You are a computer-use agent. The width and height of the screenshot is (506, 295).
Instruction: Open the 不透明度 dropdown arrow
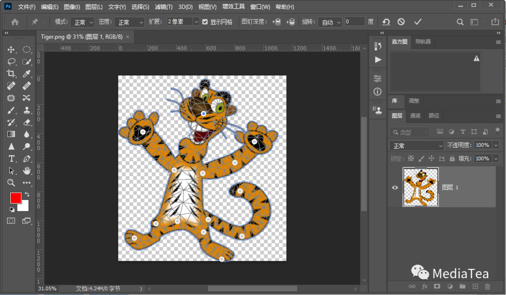coord(496,145)
